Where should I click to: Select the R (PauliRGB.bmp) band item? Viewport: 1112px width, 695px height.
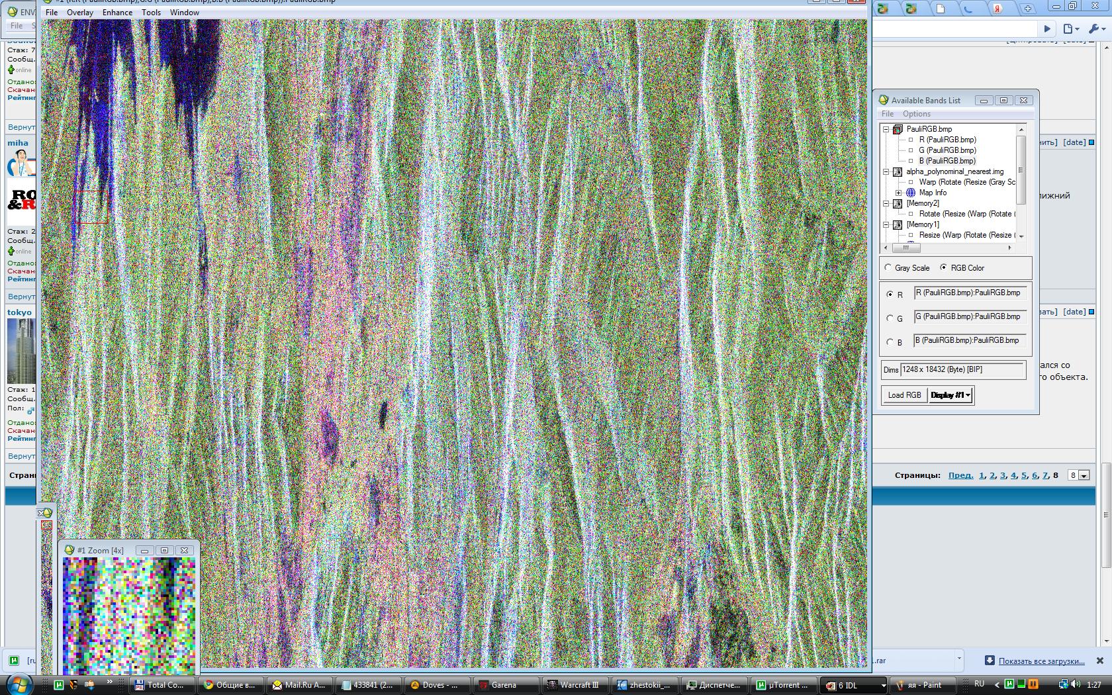pos(947,140)
